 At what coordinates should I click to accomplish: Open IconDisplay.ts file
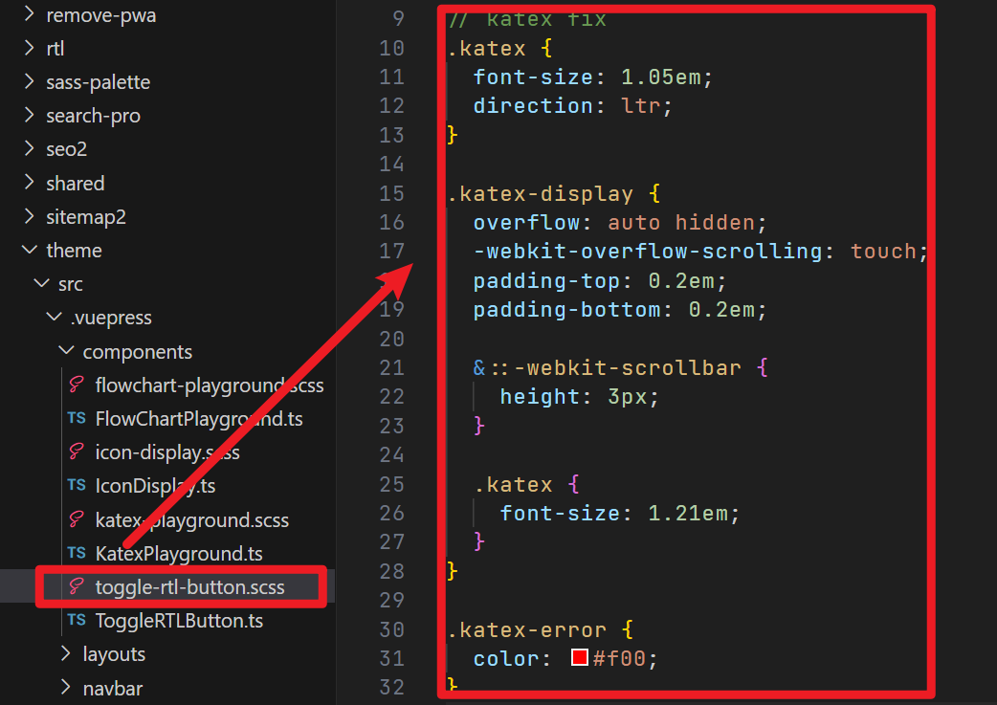pyautogui.click(x=155, y=486)
